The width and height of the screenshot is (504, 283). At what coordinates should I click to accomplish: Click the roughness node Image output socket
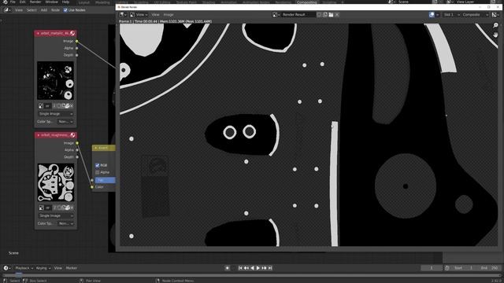pos(77,143)
